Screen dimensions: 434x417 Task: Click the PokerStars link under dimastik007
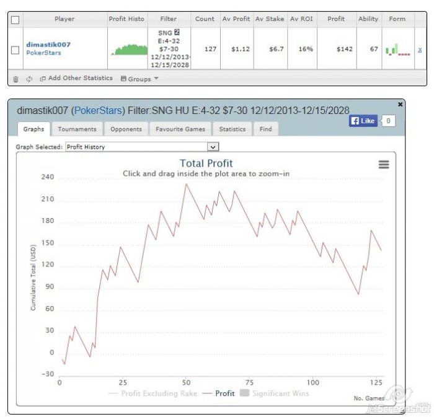43,53
